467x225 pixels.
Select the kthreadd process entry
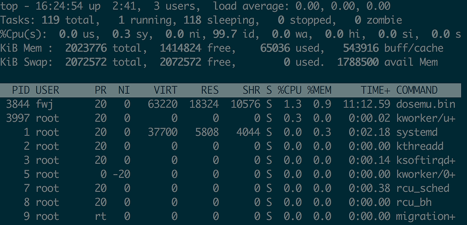(x=420, y=146)
